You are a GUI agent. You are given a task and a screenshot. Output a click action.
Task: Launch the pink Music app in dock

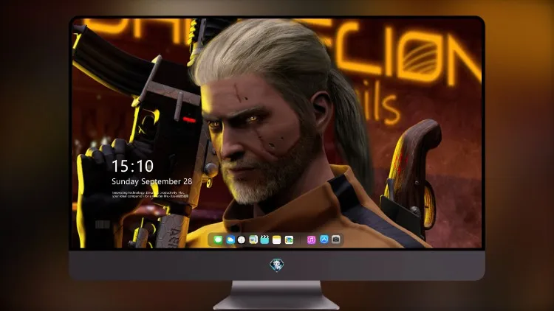(311, 240)
